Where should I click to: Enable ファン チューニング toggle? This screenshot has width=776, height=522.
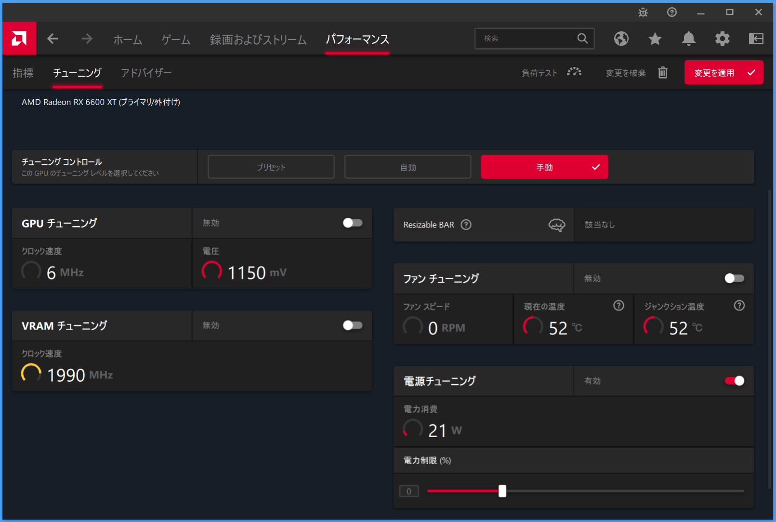pos(735,278)
